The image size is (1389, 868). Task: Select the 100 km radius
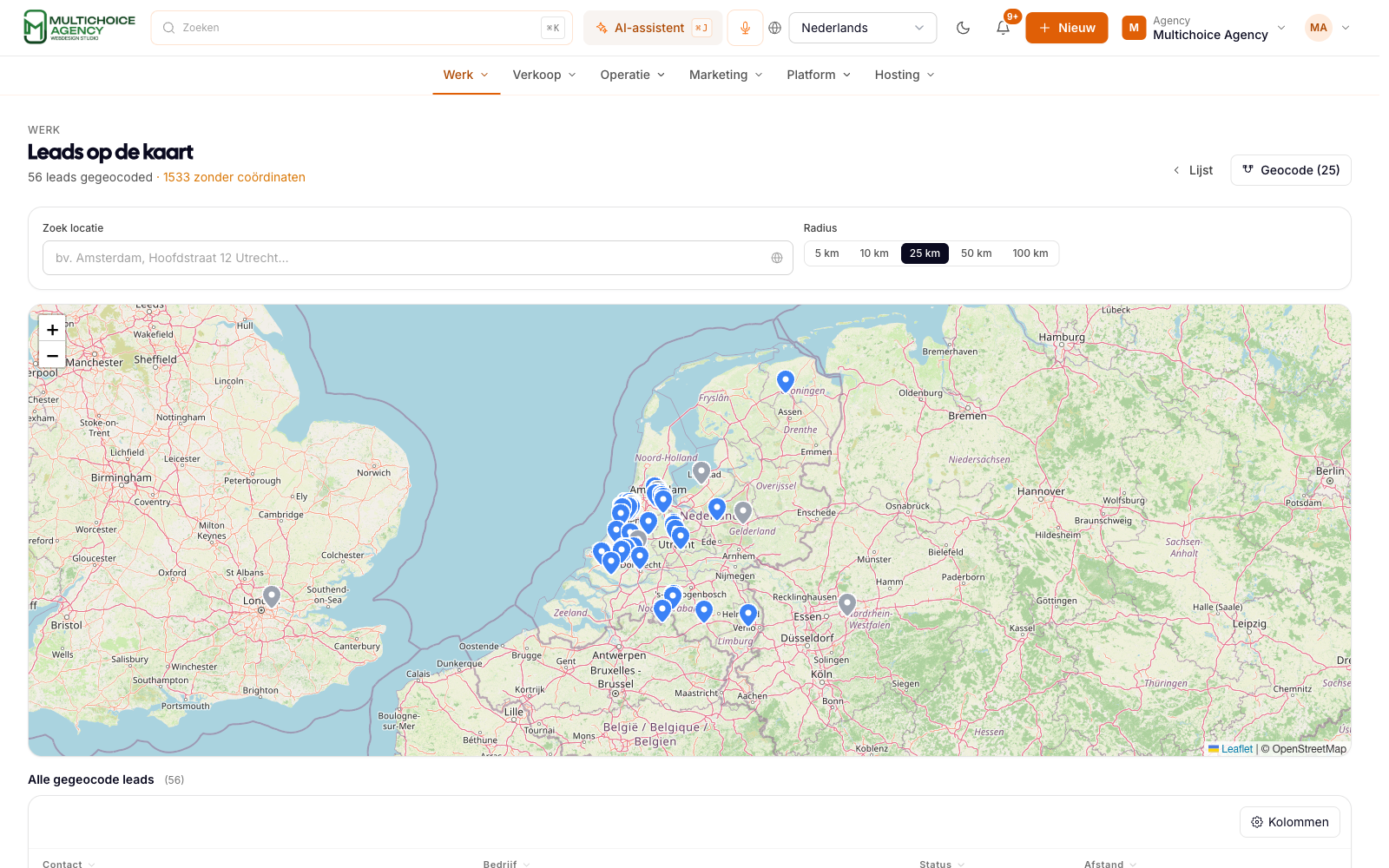(1030, 253)
